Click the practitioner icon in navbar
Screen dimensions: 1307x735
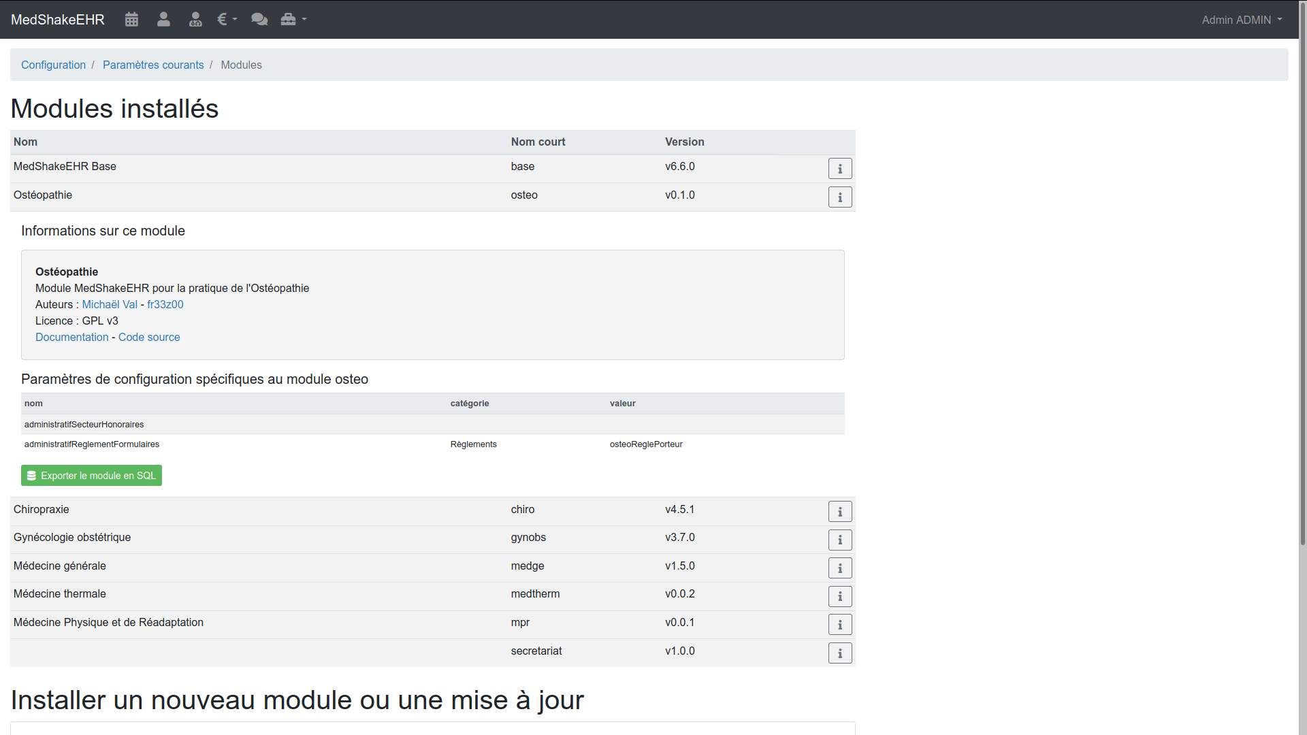point(195,20)
